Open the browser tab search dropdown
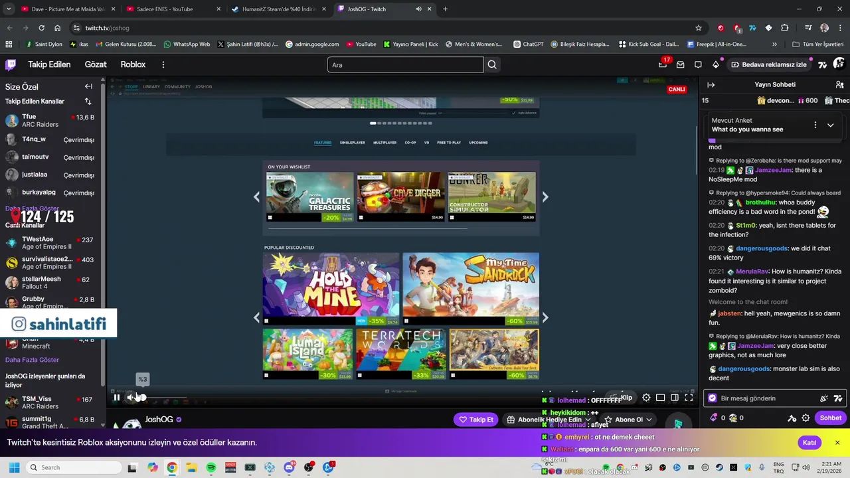 coord(9,9)
